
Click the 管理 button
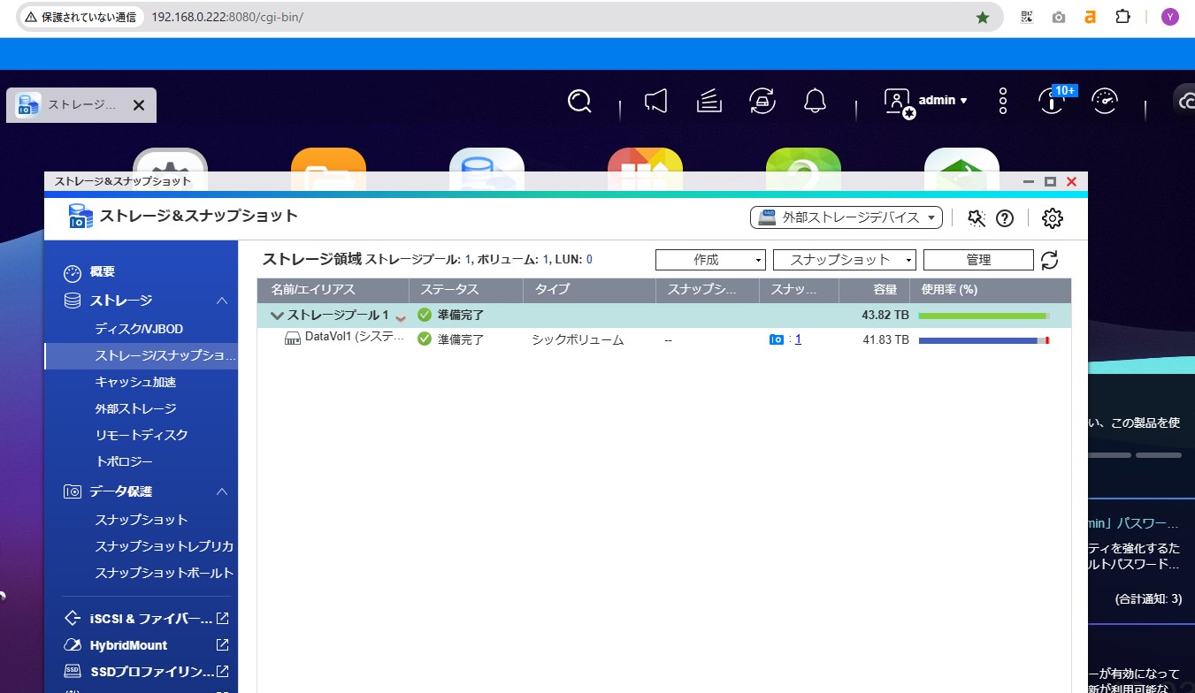[x=977, y=260]
